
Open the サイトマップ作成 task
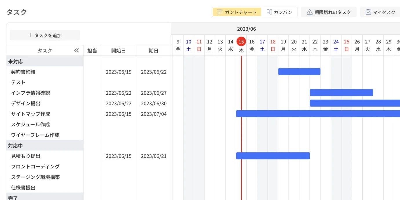[x=30, y=114]
